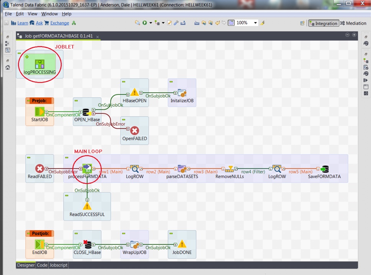Open the Edit menu
The height and width of the screenshot is (275, 371).
point(20,14)
